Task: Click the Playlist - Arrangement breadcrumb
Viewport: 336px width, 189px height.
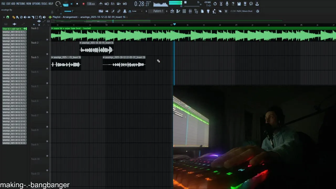Action: click(65, 17)
